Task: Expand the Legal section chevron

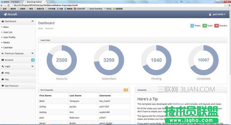Action: click(x=32, y=66)
